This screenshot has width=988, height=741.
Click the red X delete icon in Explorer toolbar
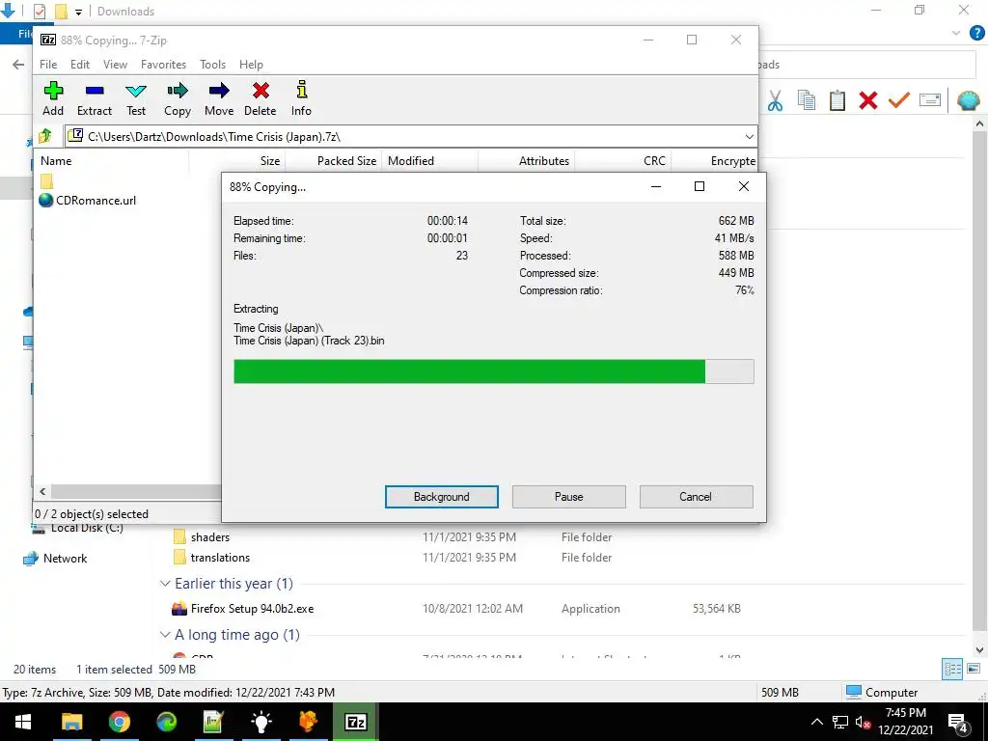(867, 100)
